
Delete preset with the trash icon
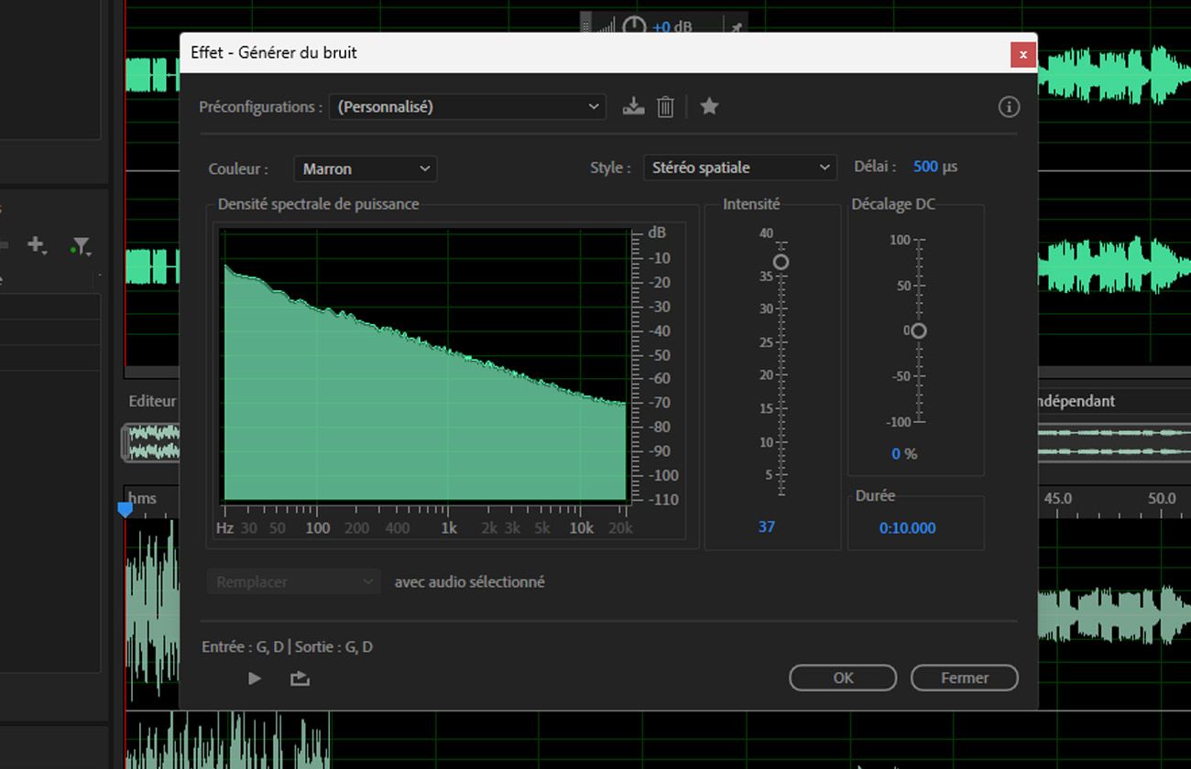(x=666, y=107)
